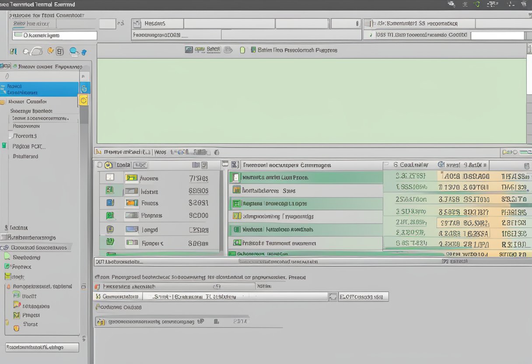Click the yellow round icon in left table header
This screenshot has width=532, height=364.
pyautogui.click(x=108, y=165)
